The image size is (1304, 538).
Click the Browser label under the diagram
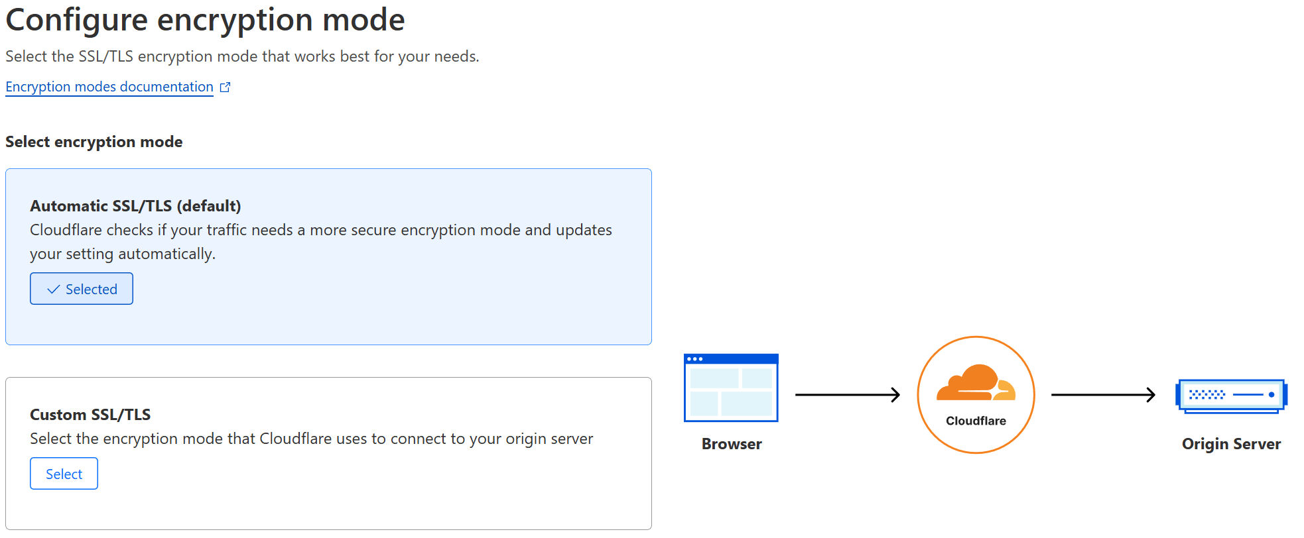coord(730,444)
